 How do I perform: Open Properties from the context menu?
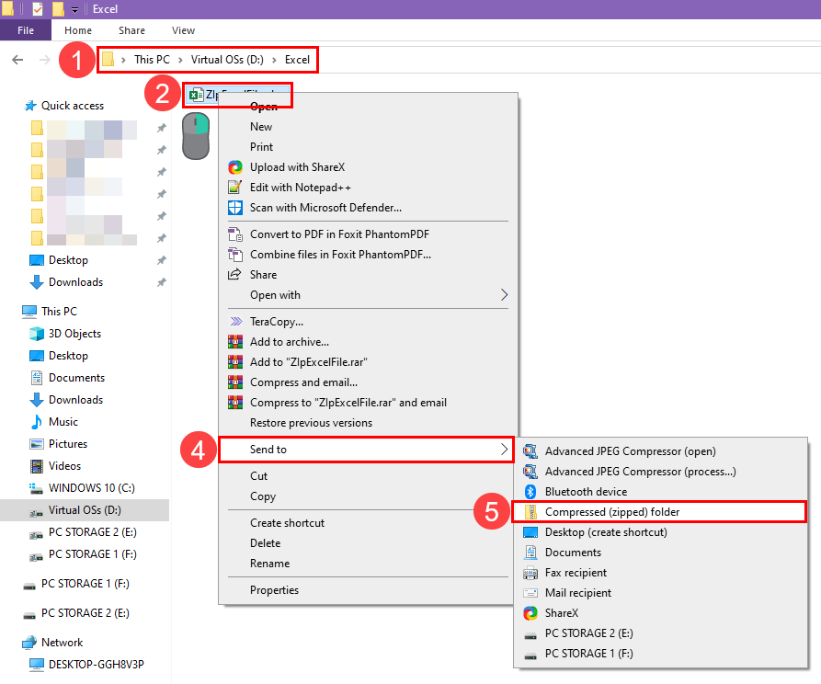[x=274, y=590]
